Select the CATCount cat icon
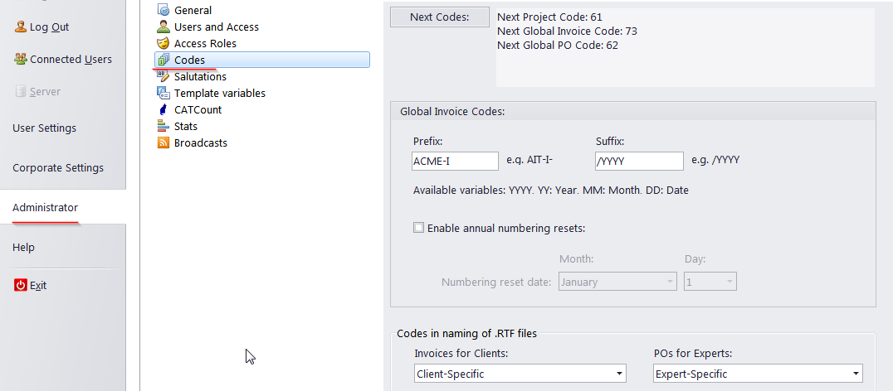The image size is (893, 391). click(163, 109)
